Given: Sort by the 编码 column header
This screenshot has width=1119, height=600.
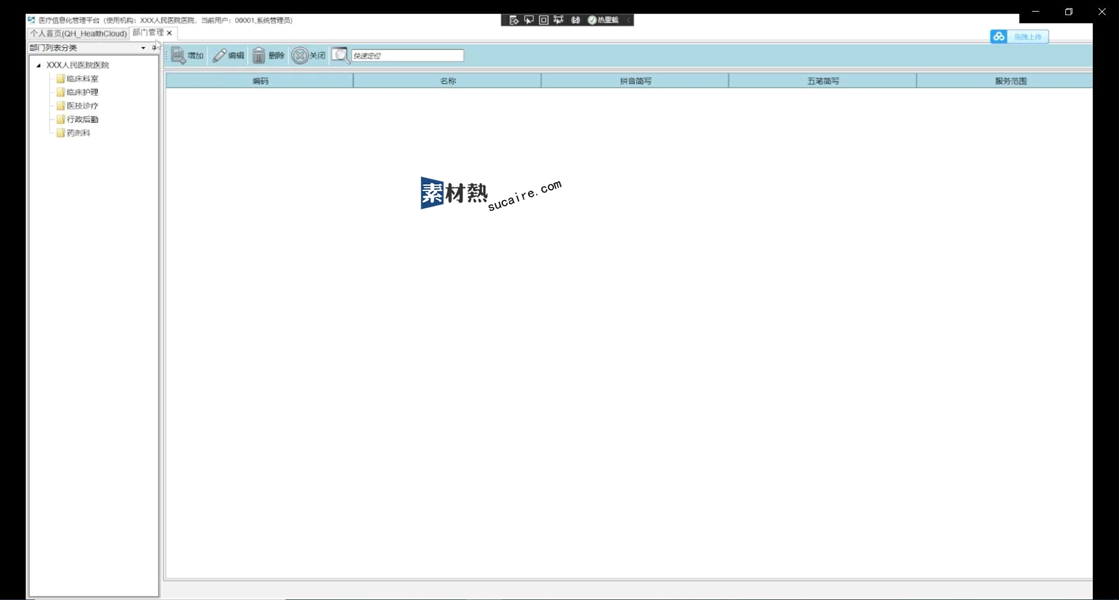Looking at the screenshot, I should point(260,81).
